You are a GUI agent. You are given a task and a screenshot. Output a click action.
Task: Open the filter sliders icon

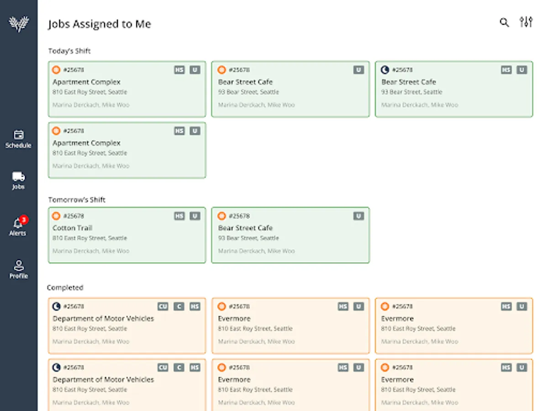(526, 22)
